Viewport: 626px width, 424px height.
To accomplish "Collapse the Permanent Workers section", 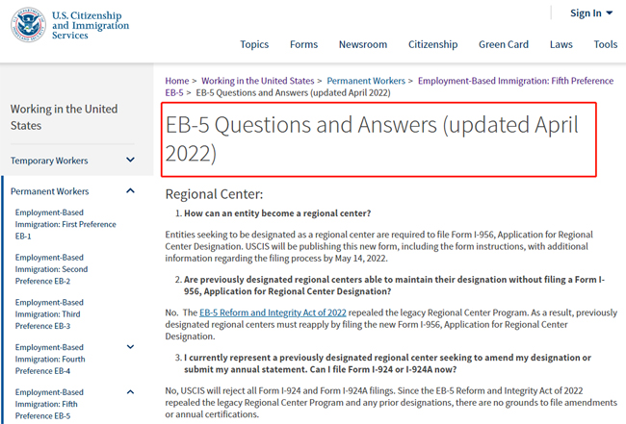I will (130, 191).
